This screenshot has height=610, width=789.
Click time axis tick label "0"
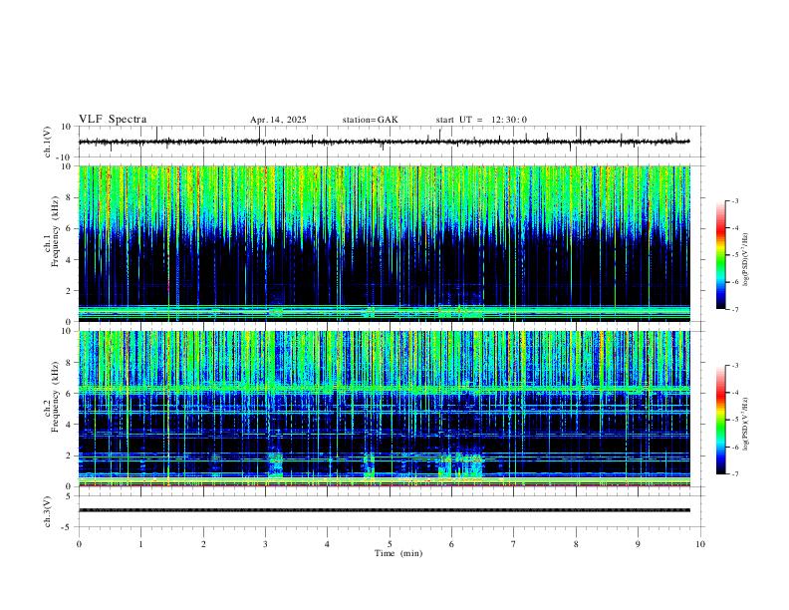click(79, 544)
